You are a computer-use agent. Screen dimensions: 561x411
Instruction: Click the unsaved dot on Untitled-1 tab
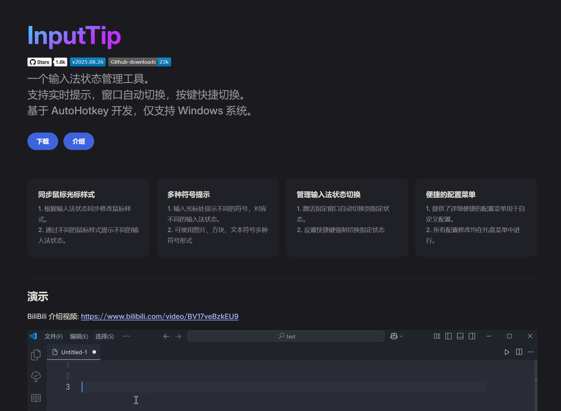point(94,352)
